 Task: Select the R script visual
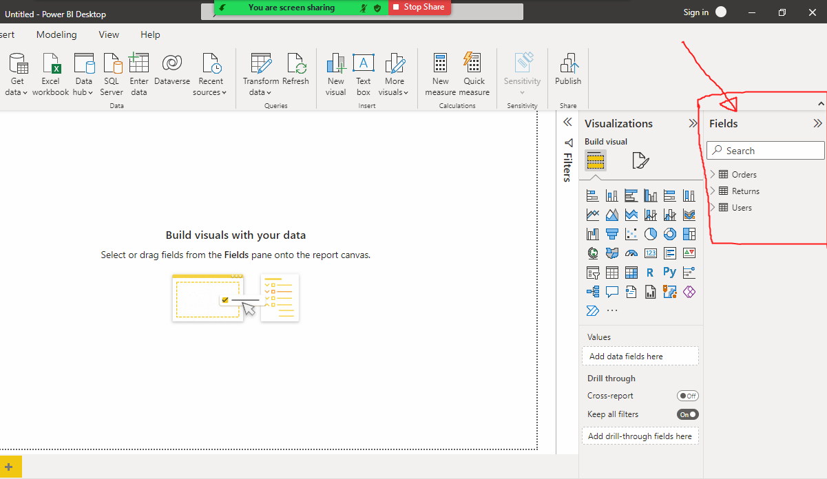650,273
